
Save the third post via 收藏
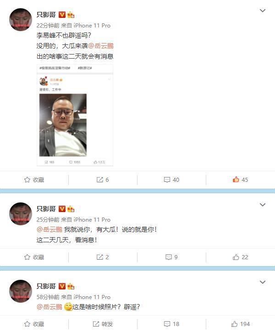[34, 324]
